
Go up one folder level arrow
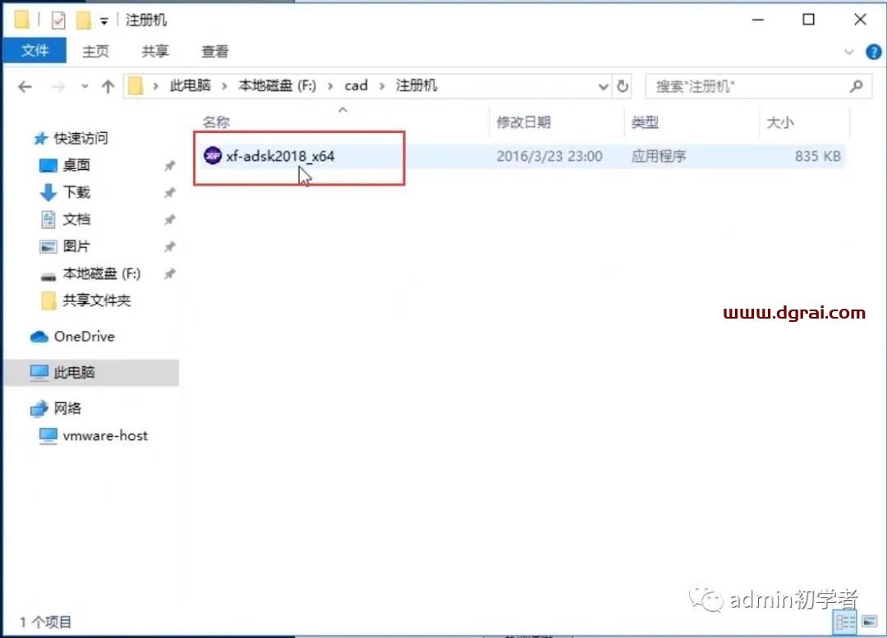click(x=108, y=86)
